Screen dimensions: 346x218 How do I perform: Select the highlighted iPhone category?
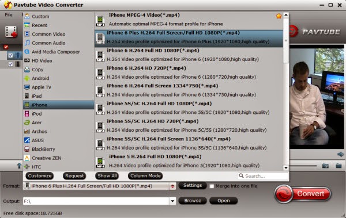(58, 105)
